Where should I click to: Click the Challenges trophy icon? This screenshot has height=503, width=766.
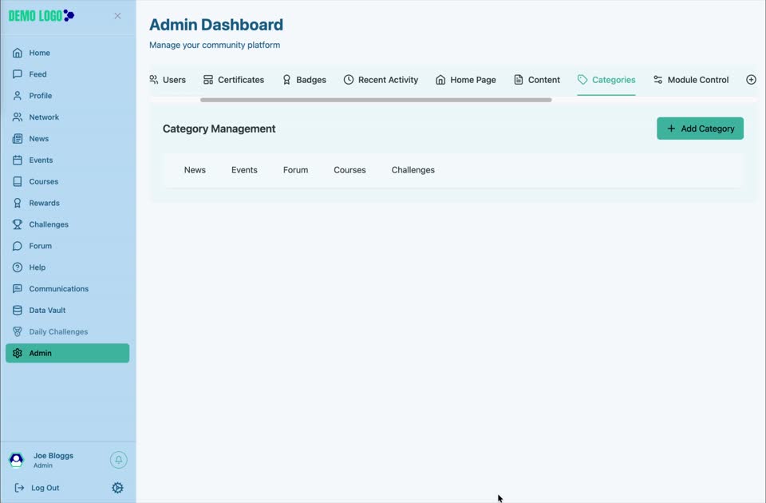pyautogui.click(x=17, y=224)
